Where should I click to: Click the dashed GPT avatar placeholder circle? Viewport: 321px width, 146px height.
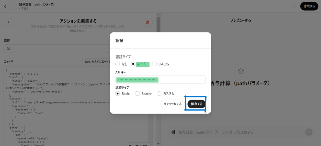click(13, 6)
